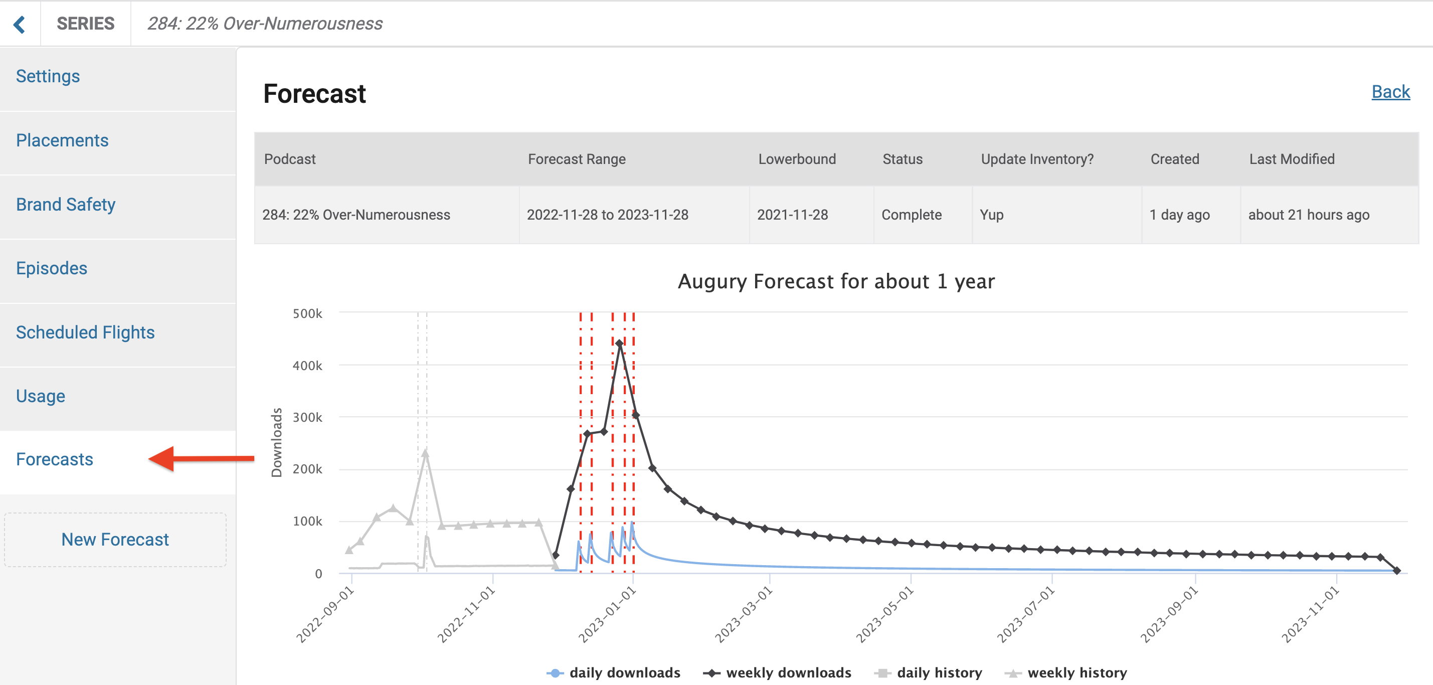1433x685 pixels.
Task: Click the daily history square legend icon
Action: tap(883, 672)
